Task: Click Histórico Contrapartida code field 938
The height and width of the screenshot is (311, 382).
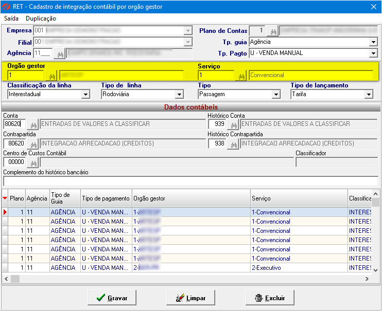Action: click(x=217, y=143)
